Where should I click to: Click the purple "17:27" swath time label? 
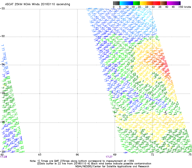pos(109,157)
